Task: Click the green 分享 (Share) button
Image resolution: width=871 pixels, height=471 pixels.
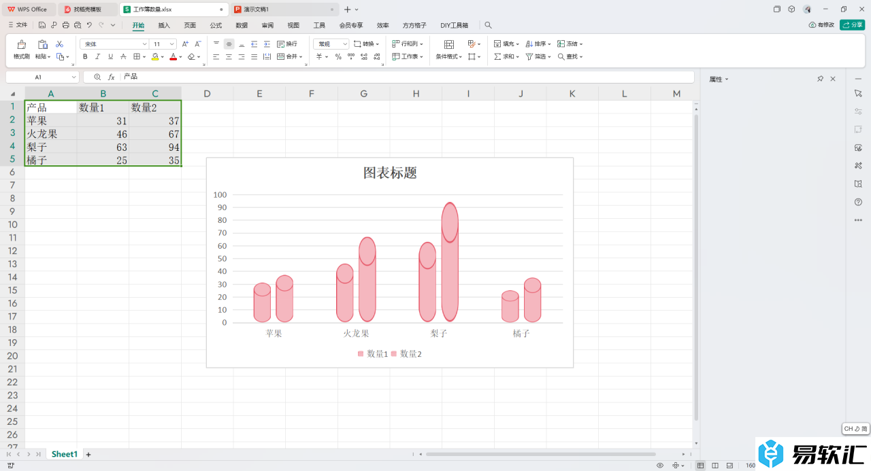Action: pos(852,25)
